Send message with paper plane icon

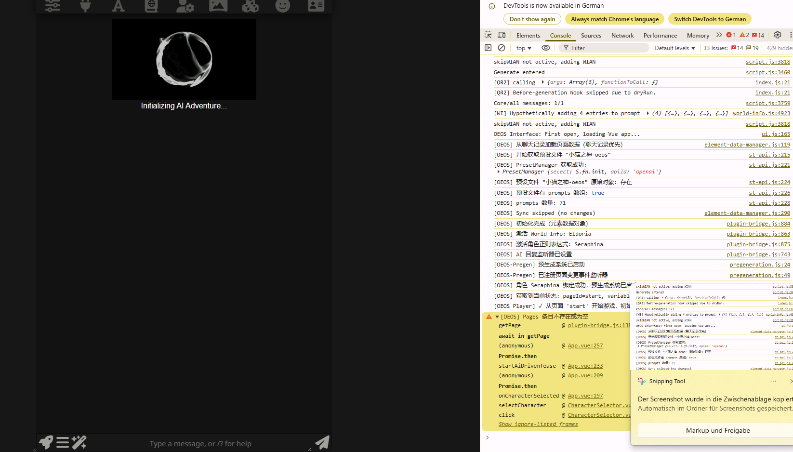coord(322,442)
